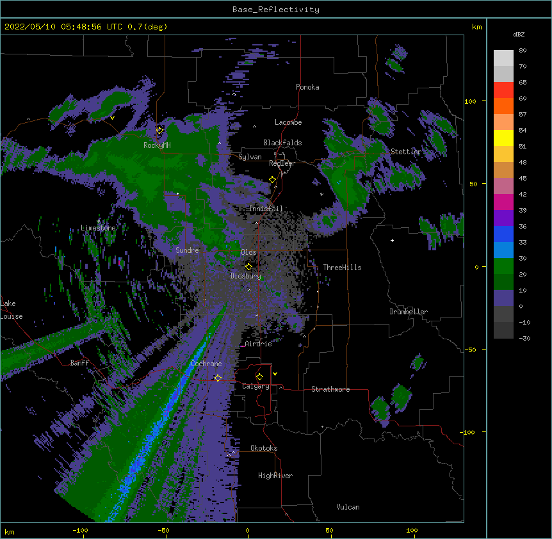Select the yellow diamond marker below Cochrane
The height and width of the screenshot is (539, 552).
tap(218, 378)
